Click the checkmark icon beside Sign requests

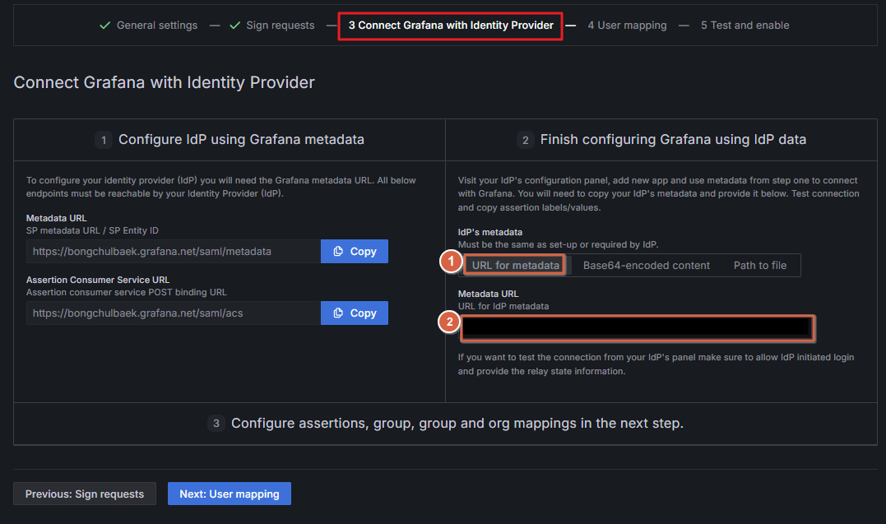click(x=234, y=26)
